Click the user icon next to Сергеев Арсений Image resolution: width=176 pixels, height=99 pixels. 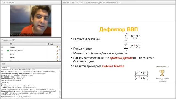tap(57, 51)
